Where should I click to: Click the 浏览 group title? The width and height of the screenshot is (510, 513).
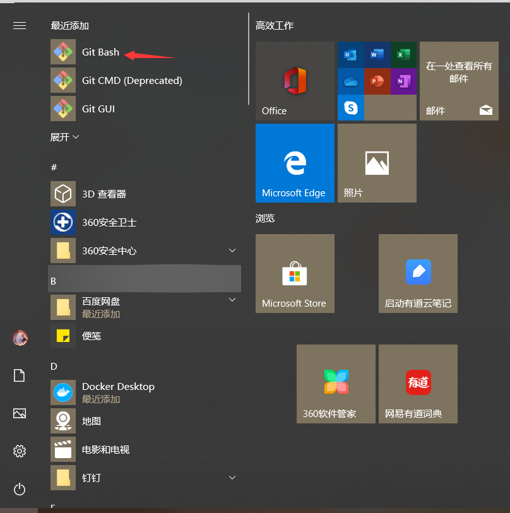(265, 218)
